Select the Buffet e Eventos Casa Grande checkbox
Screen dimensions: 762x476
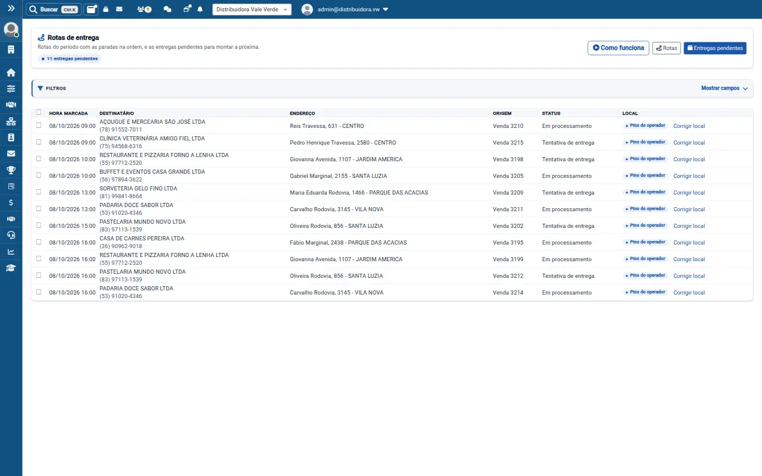(39, 176)
